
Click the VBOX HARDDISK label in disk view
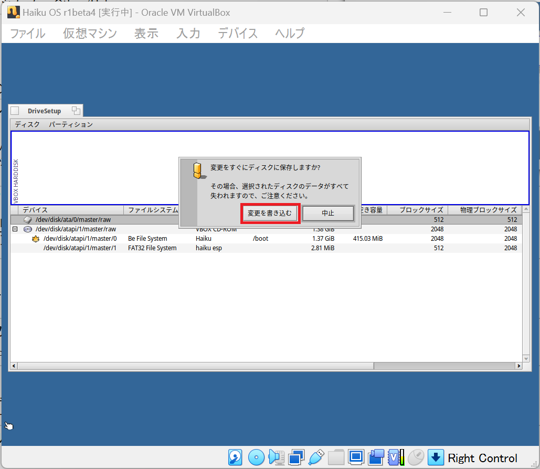tap(16, 181)
